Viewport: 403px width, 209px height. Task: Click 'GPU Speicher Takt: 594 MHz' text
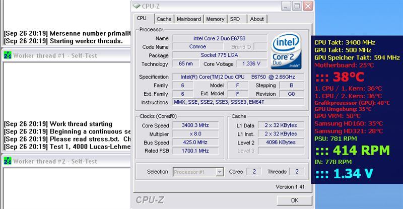357,57
